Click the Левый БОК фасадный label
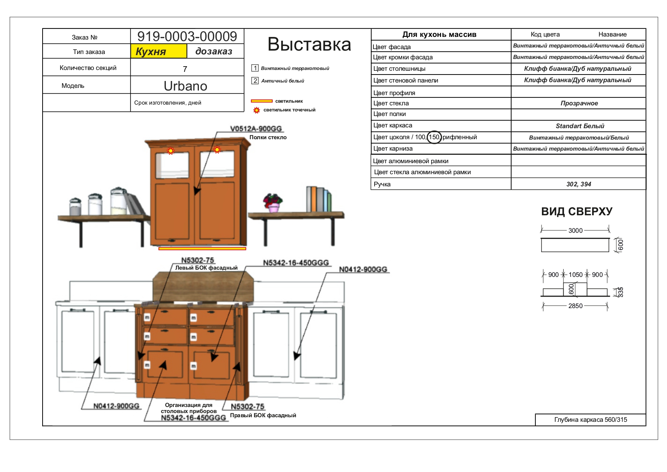667x472 pixels. tap(206, 268)
